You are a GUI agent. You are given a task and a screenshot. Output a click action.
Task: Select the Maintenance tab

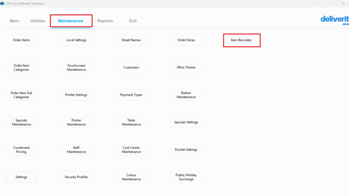pos(71,21)
